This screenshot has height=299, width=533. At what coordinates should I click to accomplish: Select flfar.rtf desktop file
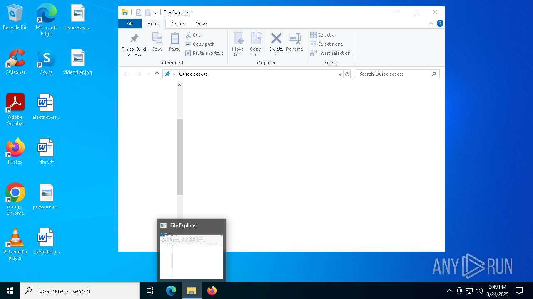46,152
